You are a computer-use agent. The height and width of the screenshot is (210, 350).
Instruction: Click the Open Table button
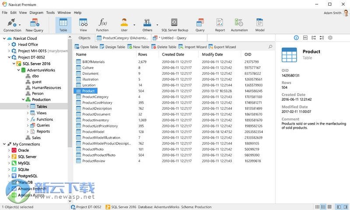point(86,47)
